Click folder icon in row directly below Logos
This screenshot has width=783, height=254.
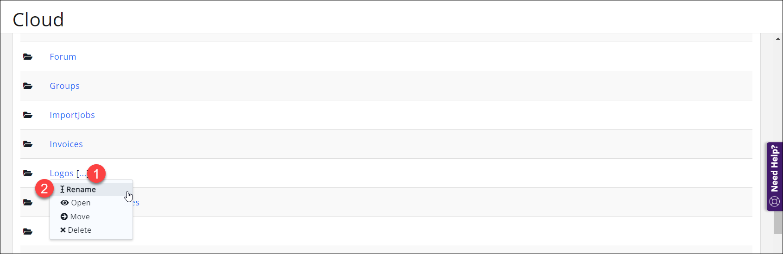(x=28, y=203)
